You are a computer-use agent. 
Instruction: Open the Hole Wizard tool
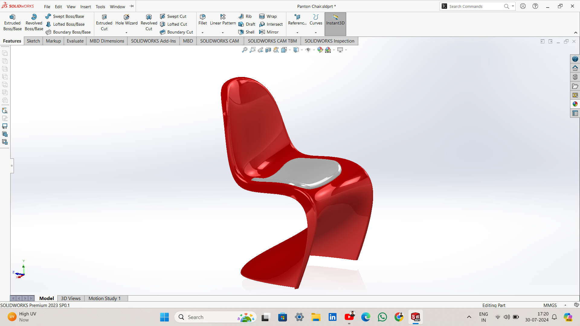pyautogui.click(x=126, y=20)
